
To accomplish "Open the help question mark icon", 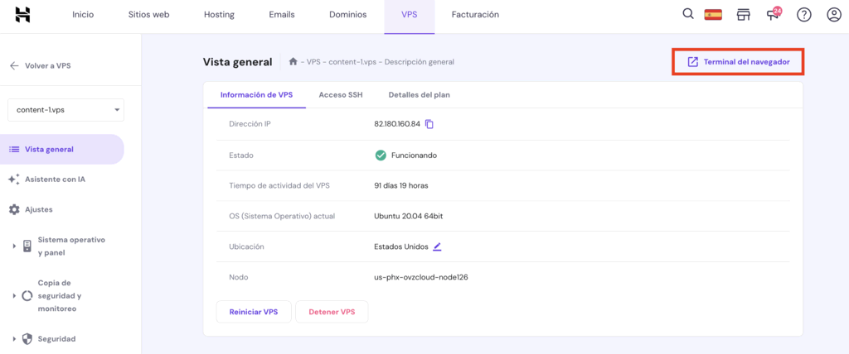I will tap(803, 15).
